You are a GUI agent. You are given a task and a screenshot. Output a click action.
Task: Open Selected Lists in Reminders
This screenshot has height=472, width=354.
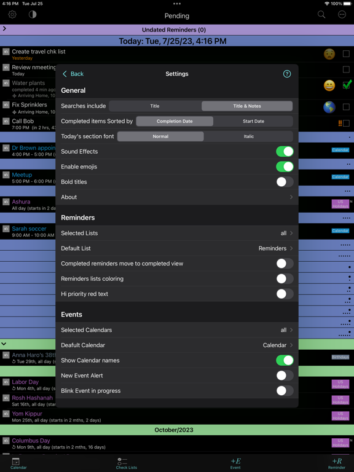177,233
